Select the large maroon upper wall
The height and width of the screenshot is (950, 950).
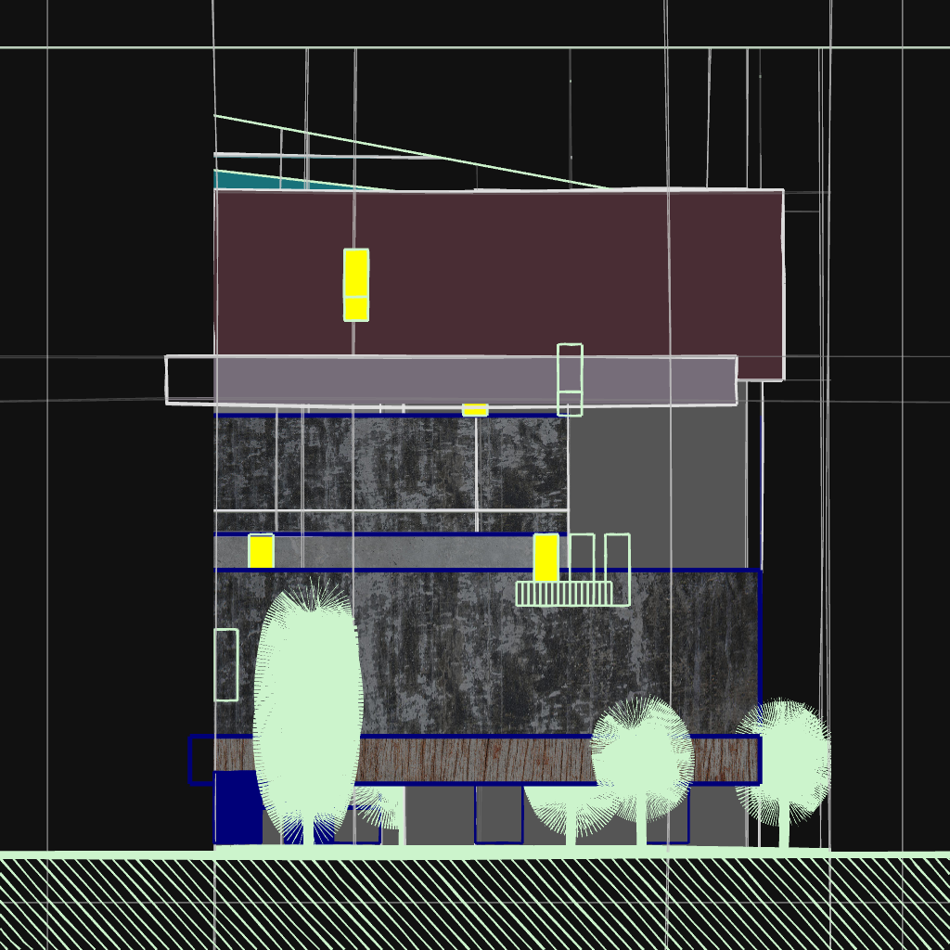557,269
